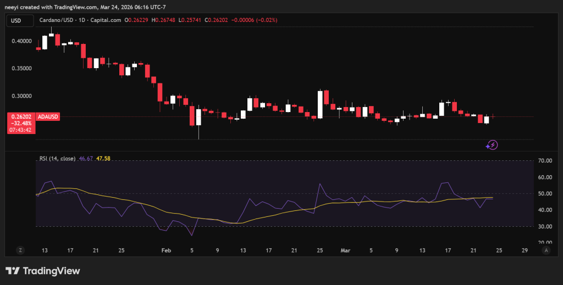Click the purple RSI value 46.67
Image resolution: width=563 pixels, height=285 pixels.
[86, 159]
